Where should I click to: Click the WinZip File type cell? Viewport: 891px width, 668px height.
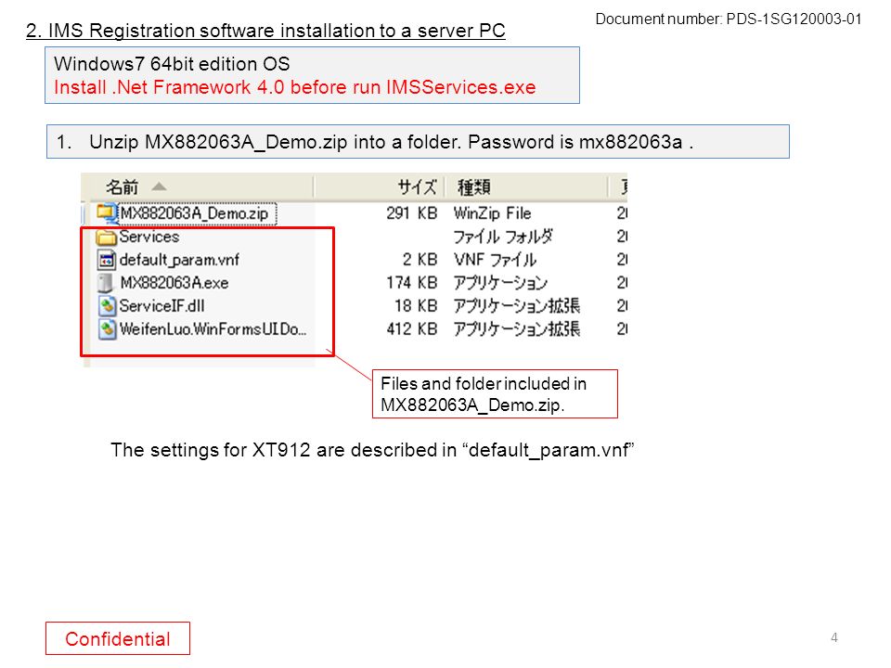[x=492, y=213]
